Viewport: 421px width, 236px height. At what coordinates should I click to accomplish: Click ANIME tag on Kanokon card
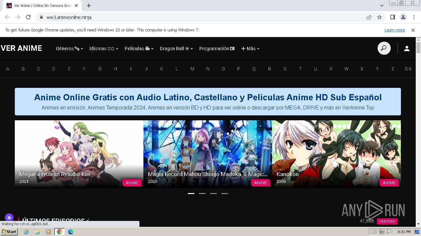point(389,183)
